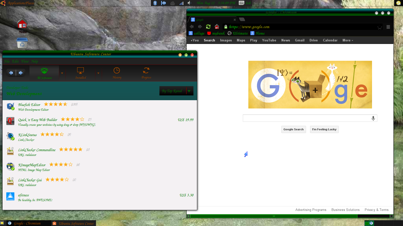This screenshot has width=403, height=226.
Task: Open the Trash icon on desktop
Action: [x=22, y=43]
